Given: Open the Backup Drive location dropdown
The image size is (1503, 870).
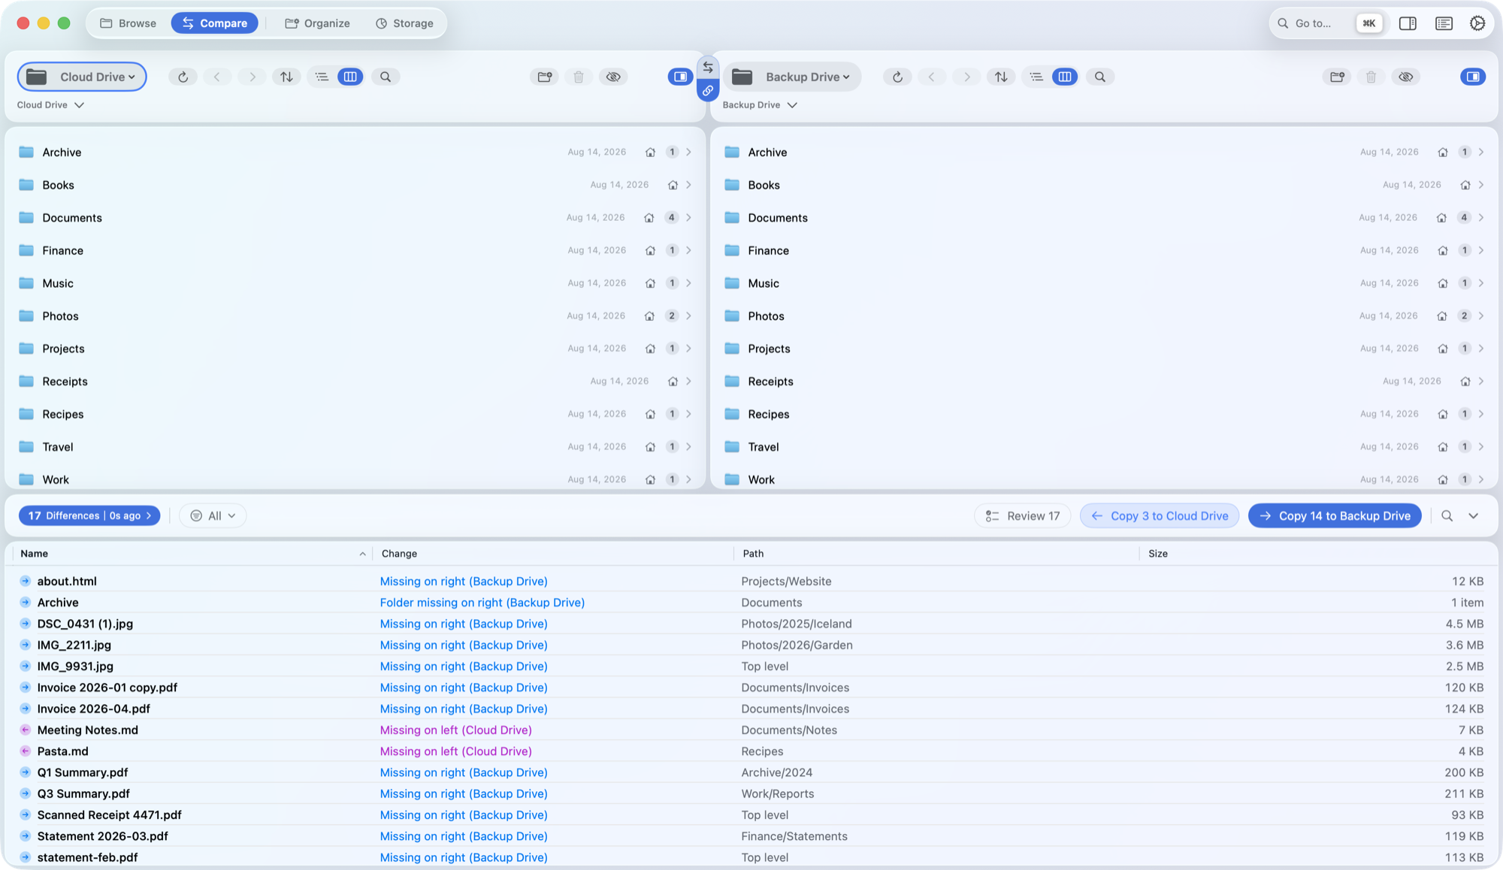Looking at the screenshot, I should 792,77.
